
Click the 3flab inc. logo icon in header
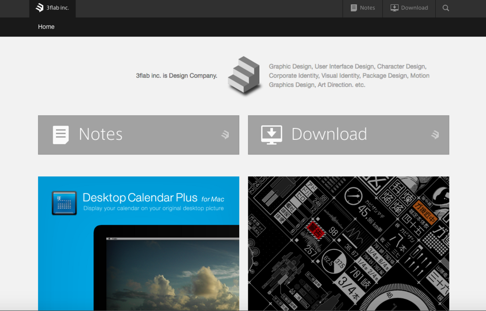pos(40,8)
